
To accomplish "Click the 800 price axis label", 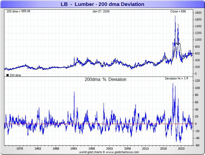I will coord(197,47).
